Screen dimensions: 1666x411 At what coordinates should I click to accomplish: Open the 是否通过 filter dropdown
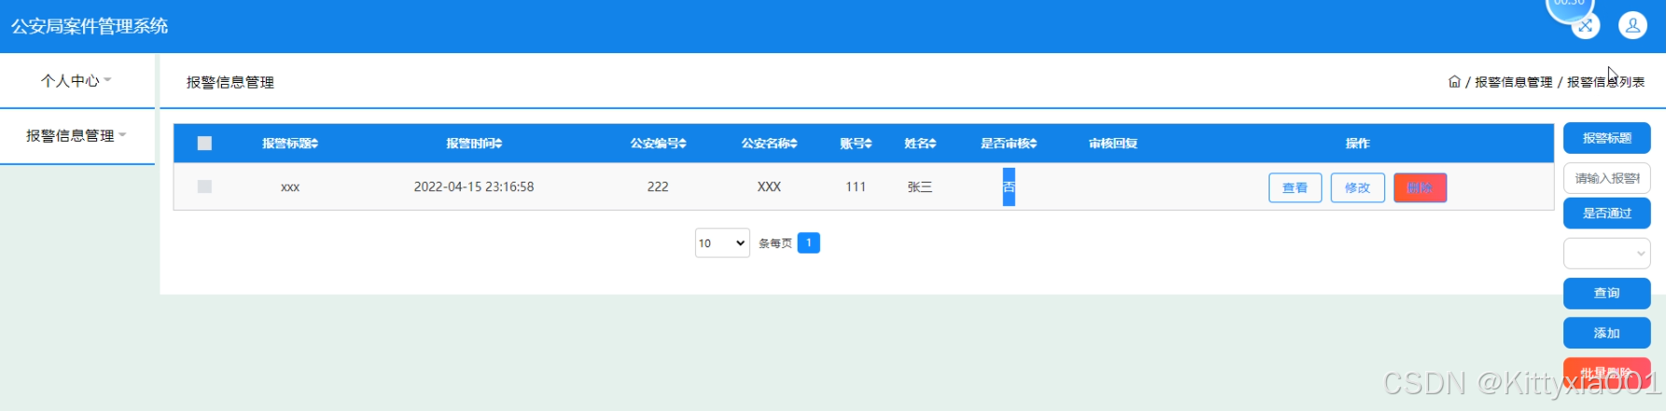1606,253
